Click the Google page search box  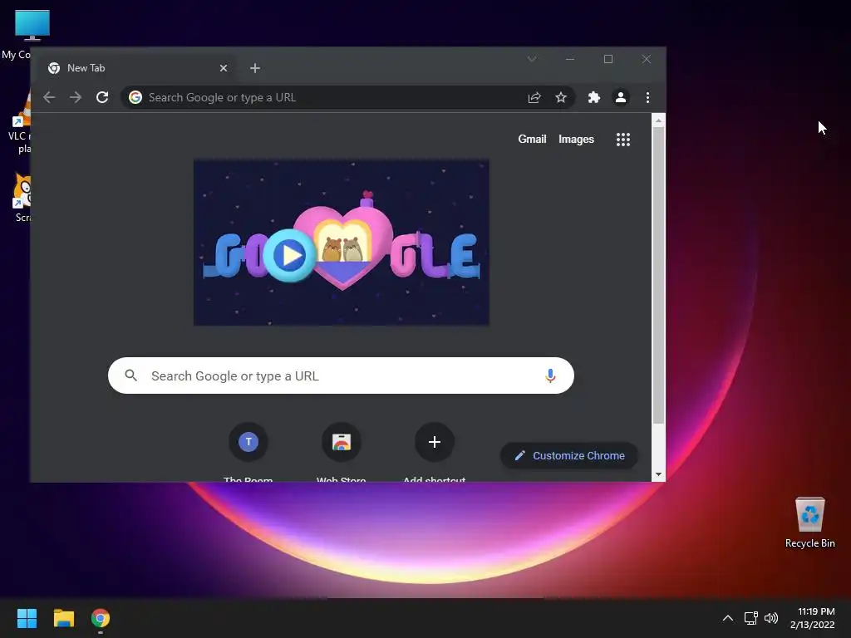click(341, 376)
